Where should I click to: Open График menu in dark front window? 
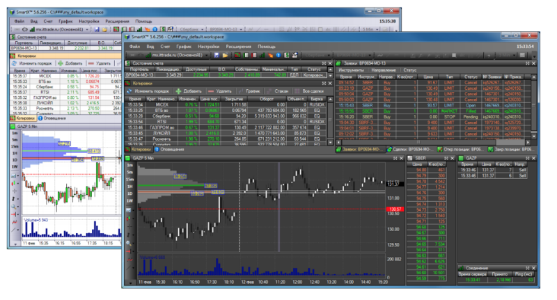184,47
